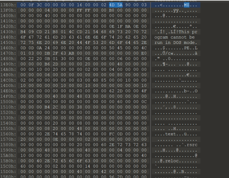This screenshot has width=229, height=178.
Task: Click the ASCII text 'ogram cannot be'
Action: pos(174,37)
